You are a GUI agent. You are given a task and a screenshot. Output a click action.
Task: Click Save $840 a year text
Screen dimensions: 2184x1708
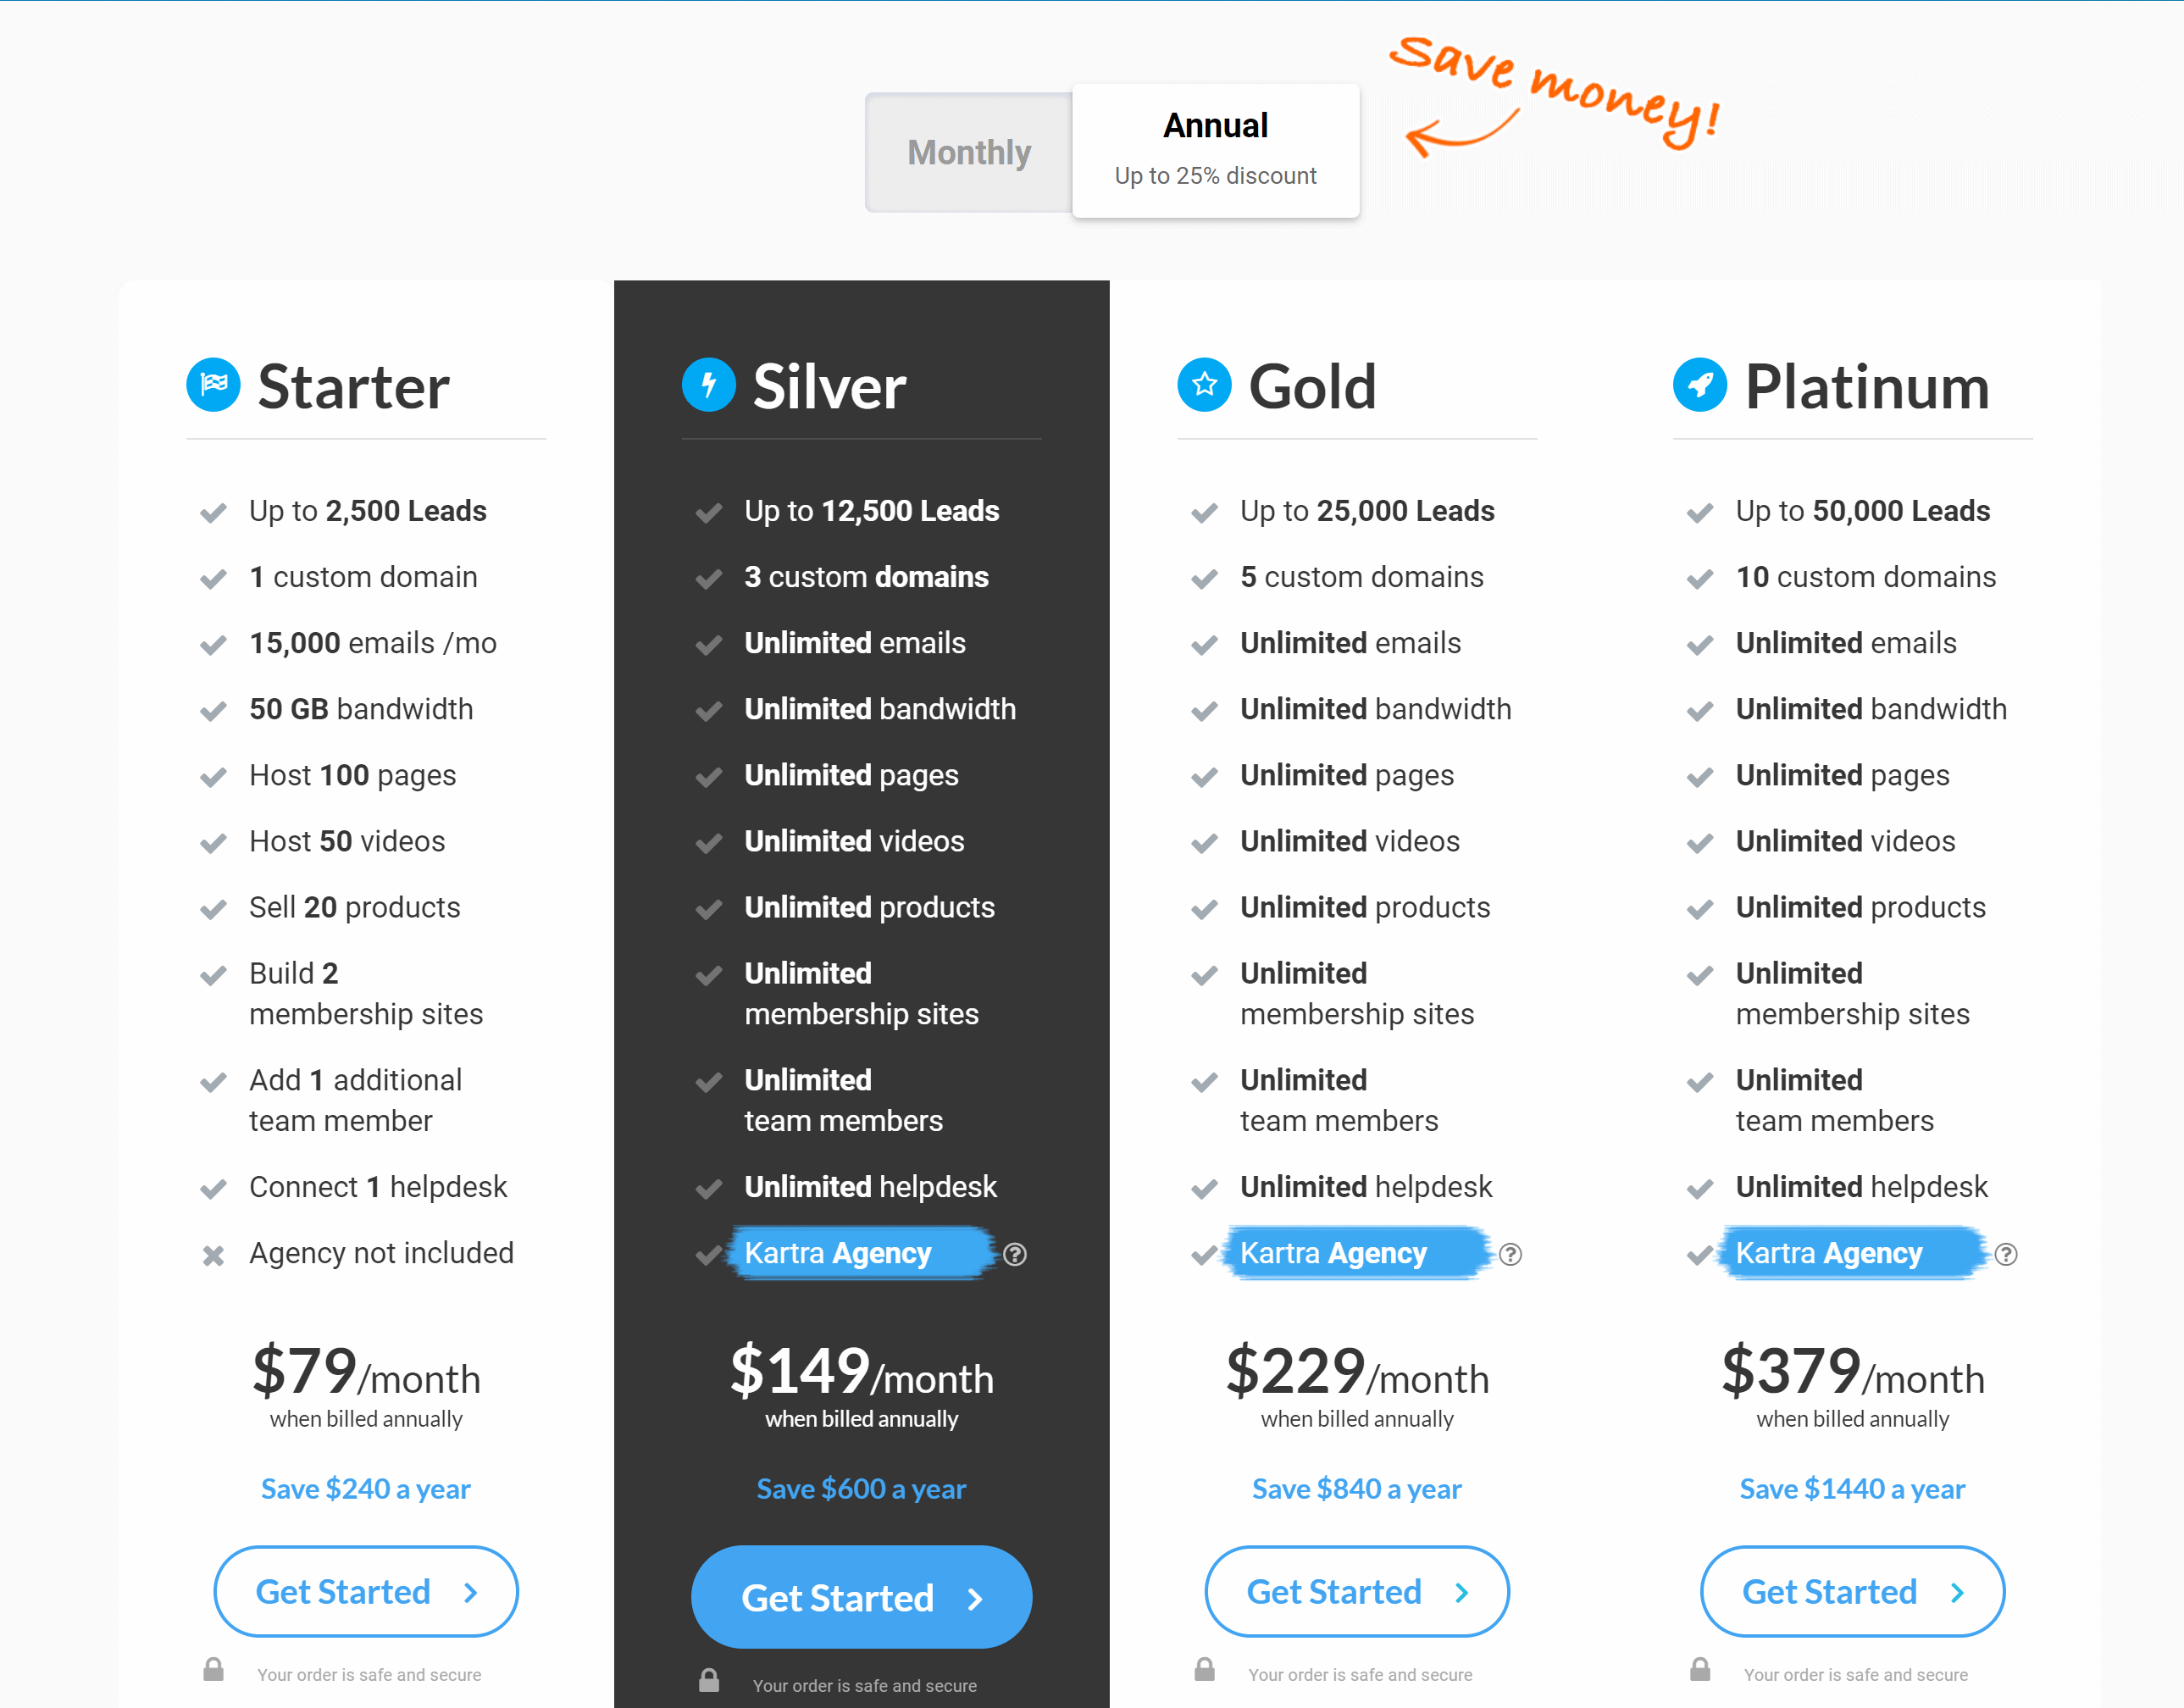[1357, 1489]
